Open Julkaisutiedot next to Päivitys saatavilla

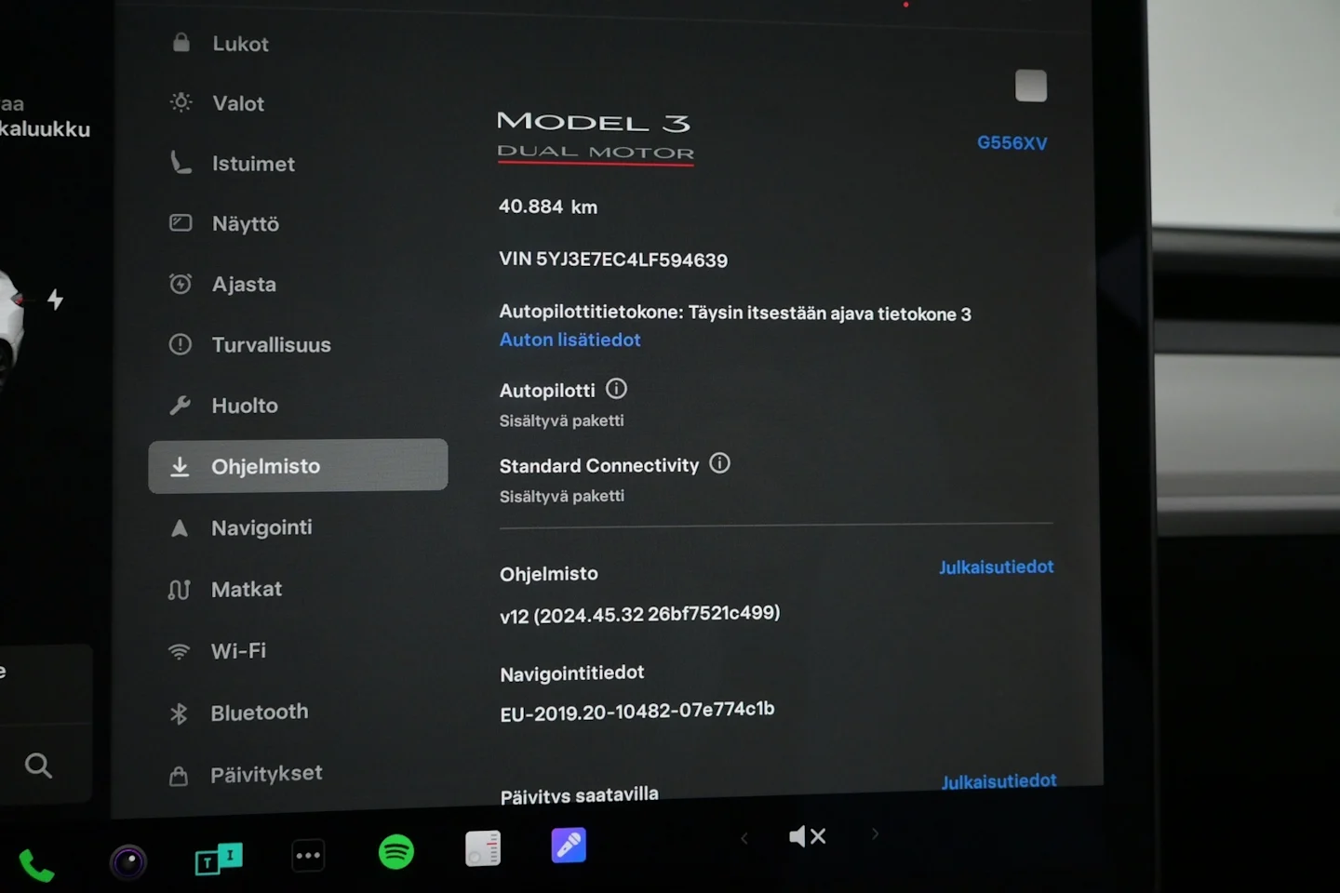(x=998, y=781)
